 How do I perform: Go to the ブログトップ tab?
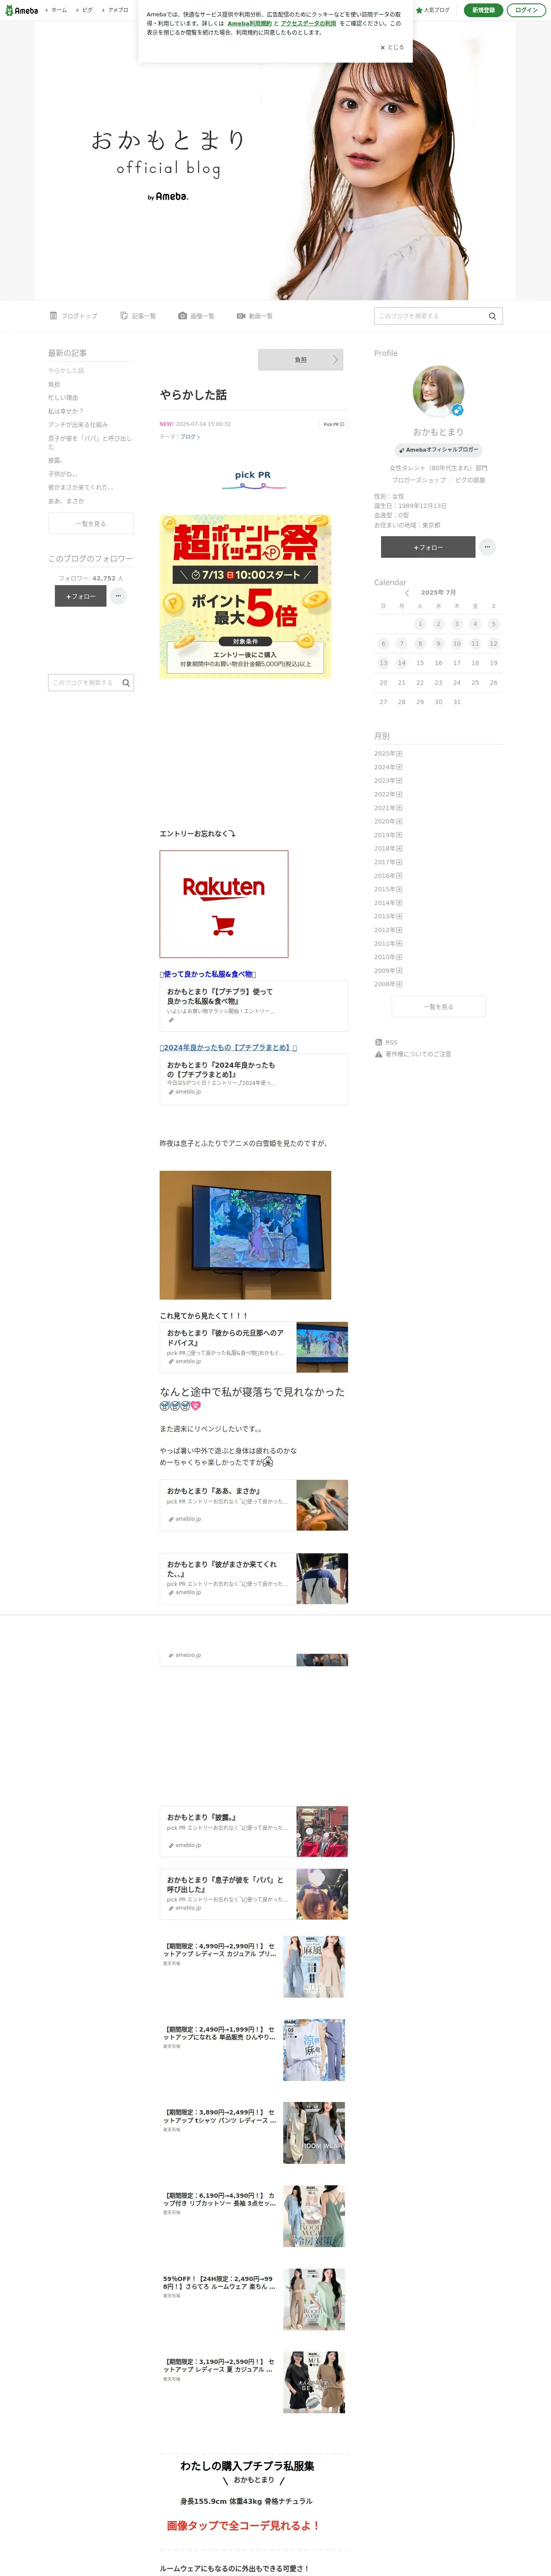pyautogui.click(x=74, y=316)
